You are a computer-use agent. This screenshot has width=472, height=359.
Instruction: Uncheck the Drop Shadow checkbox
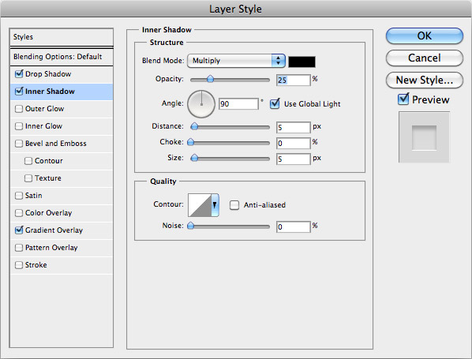point(19,73)
